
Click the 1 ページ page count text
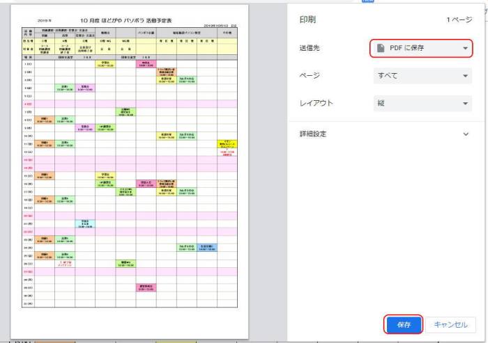459,20
